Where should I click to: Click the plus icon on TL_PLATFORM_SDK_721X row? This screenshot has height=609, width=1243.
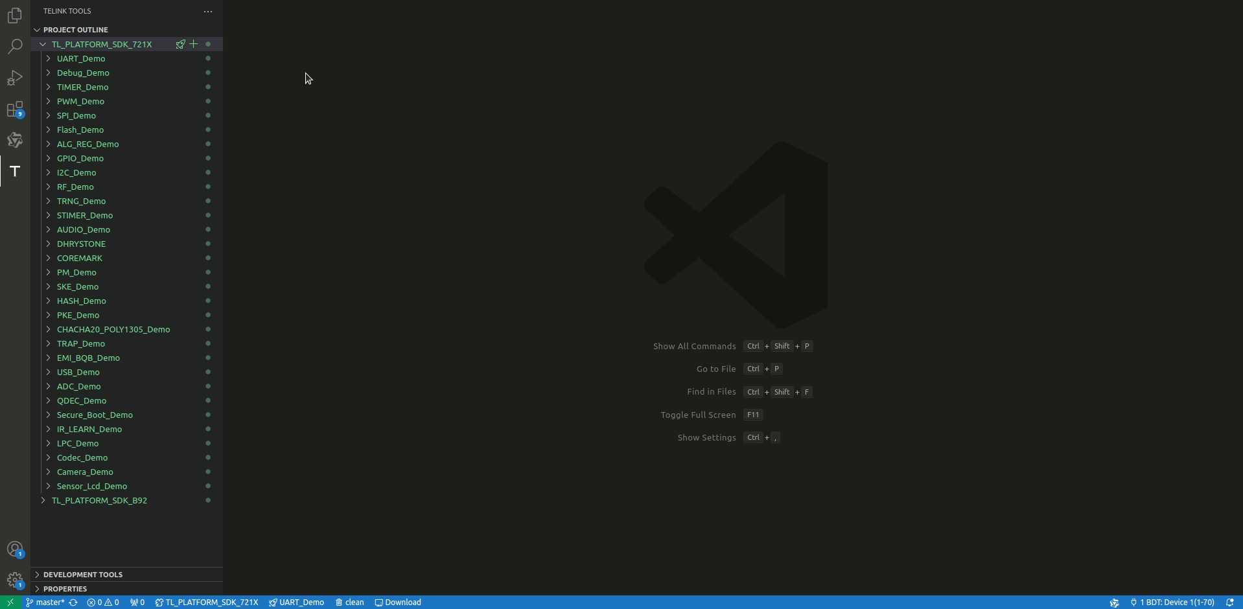point(194,44)
